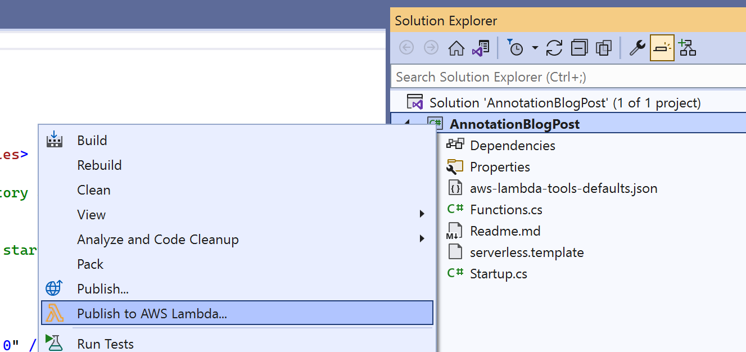Select the Dependencies node
The height and width of the screenshot is (352, 746).
click(x=513, y=146)
